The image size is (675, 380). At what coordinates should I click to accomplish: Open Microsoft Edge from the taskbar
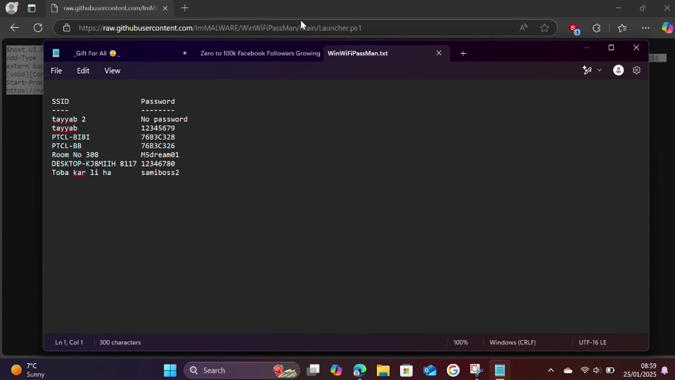click(360, 370)
